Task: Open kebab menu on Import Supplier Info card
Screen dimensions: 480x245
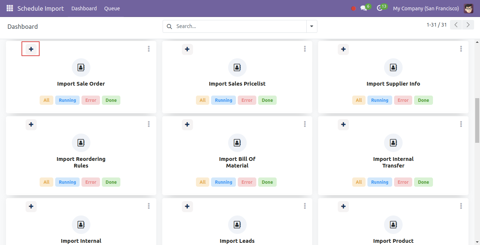Action: pos(461,49)
